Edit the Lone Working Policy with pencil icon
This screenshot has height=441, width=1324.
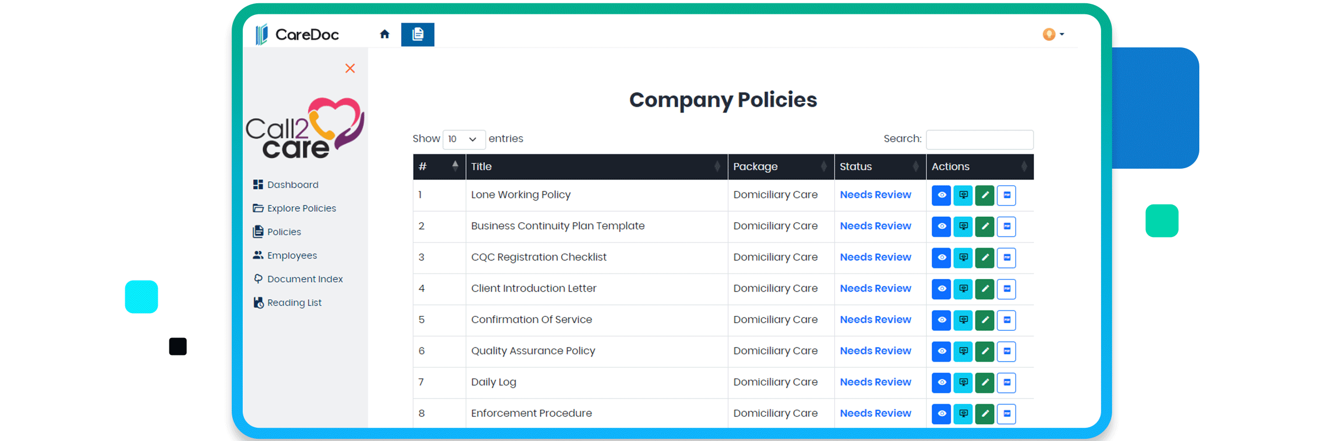pos(985,195)
